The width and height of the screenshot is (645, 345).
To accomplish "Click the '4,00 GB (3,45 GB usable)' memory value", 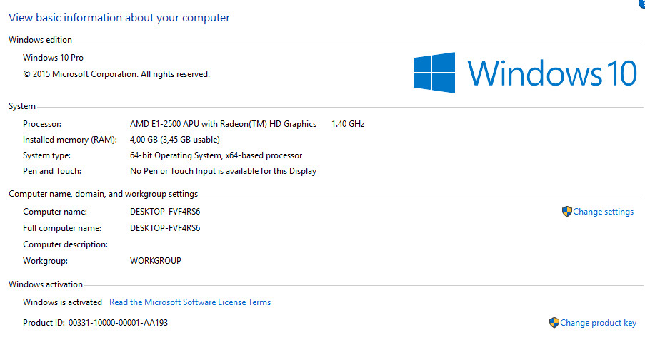I will pyautogui.click(x=175, y=140).
